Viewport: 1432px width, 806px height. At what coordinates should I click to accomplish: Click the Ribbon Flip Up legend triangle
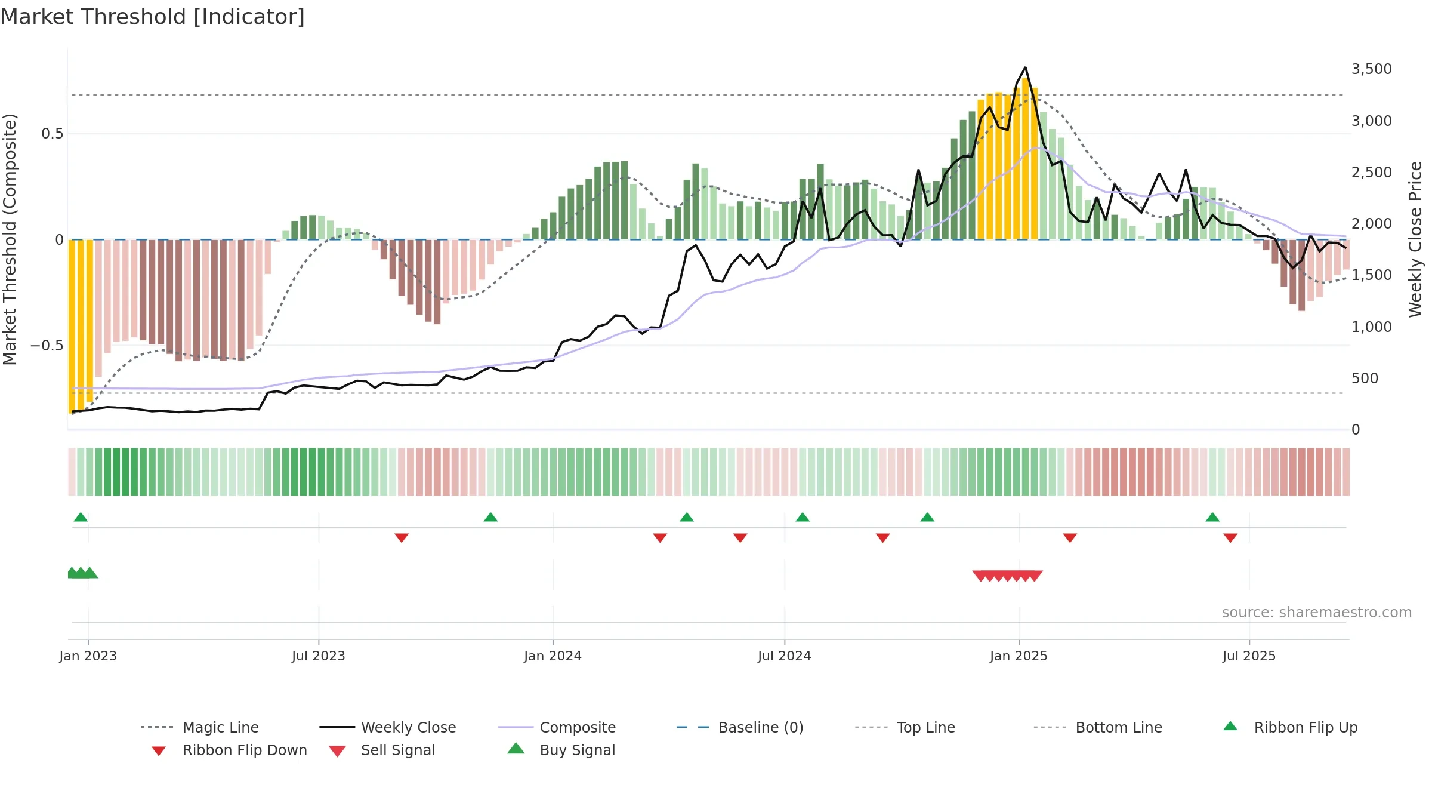(x=1230, y=726)
